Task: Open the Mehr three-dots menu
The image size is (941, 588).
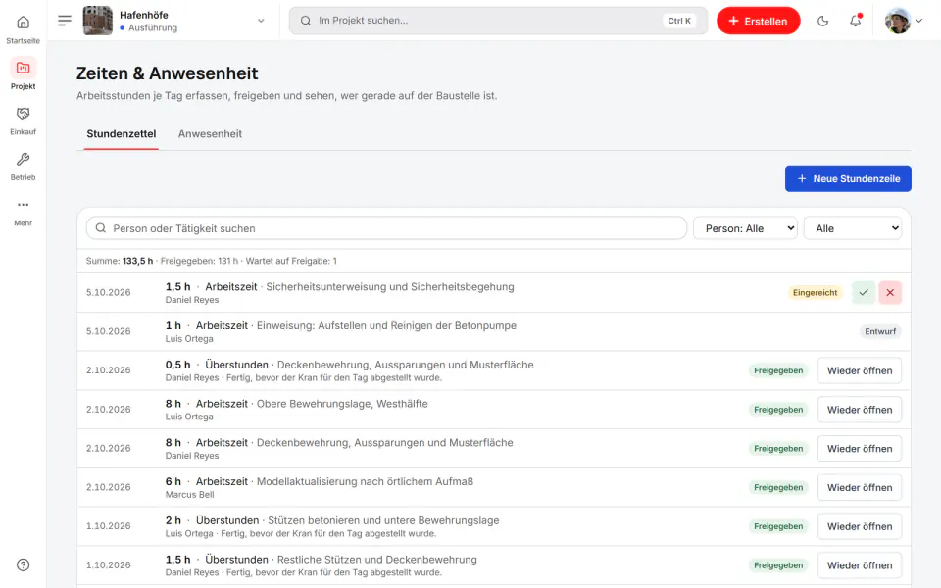Action: pyautogui.click(x=23, y=205)
